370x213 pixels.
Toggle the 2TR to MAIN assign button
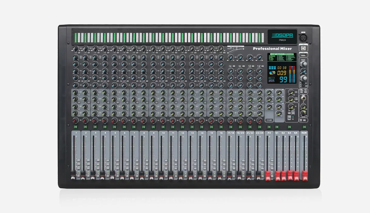click(x=289, y=113)
